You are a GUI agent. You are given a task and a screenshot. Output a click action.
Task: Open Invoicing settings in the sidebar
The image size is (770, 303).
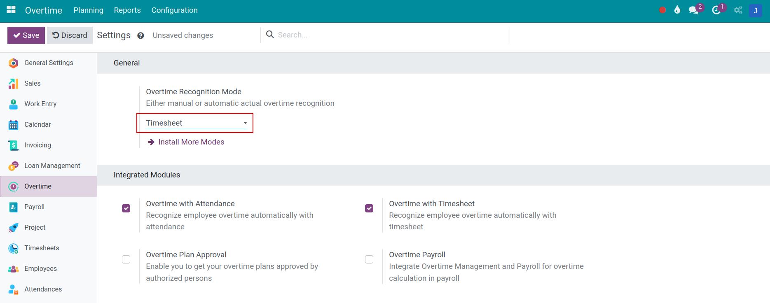click(49, 145)
